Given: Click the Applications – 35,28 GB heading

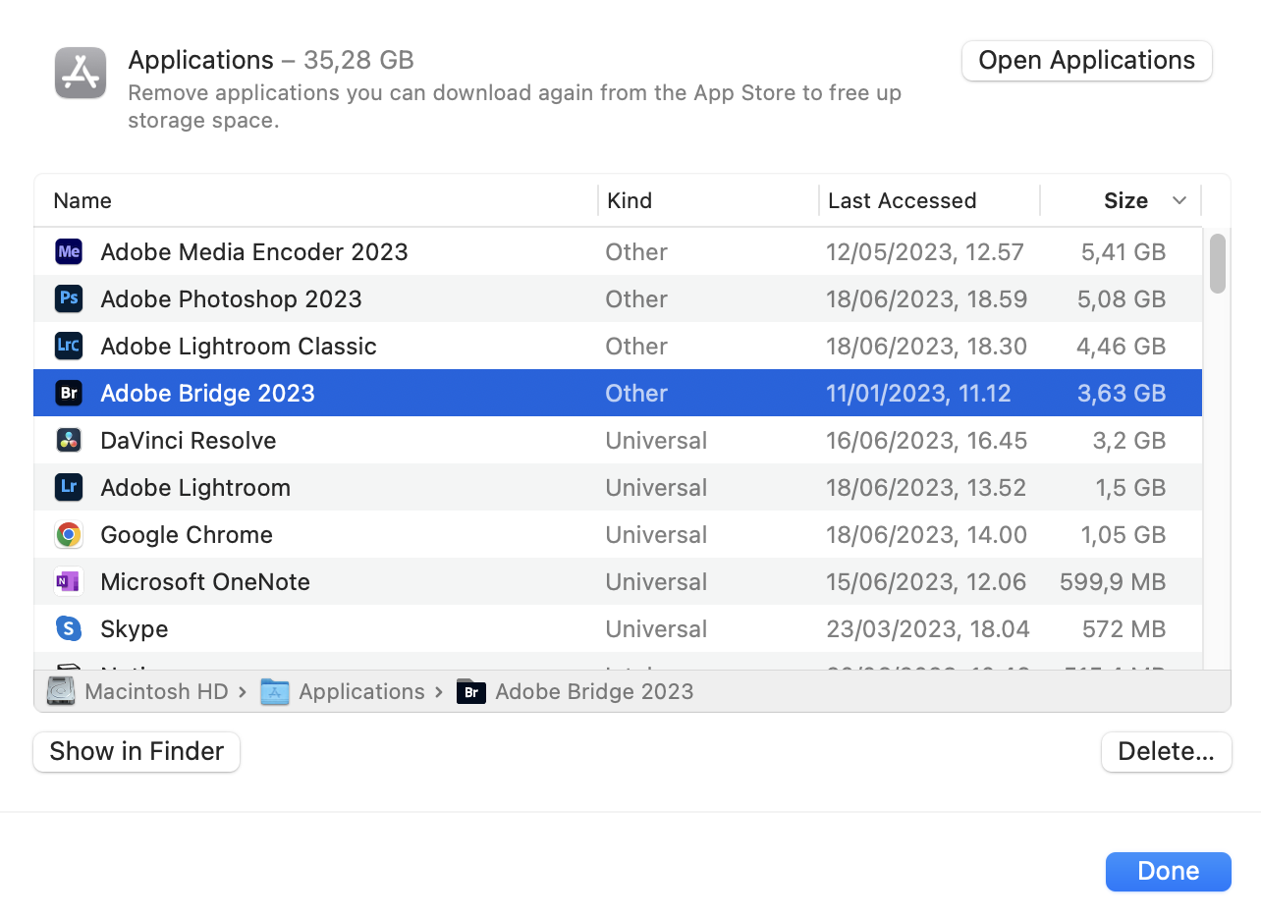Looking at the screenshot, I should pos(271,61).
